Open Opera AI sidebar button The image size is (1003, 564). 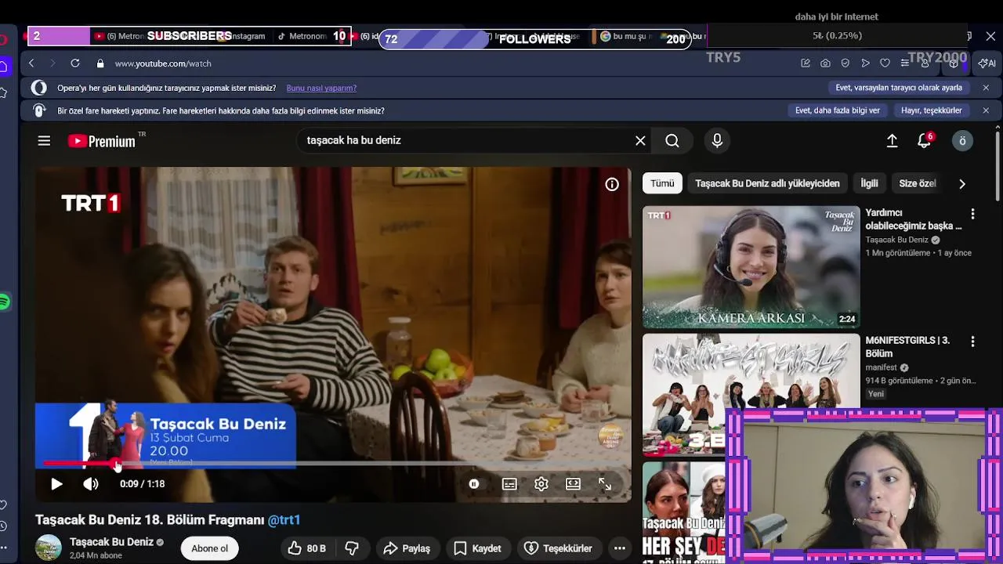coord(987,63)
